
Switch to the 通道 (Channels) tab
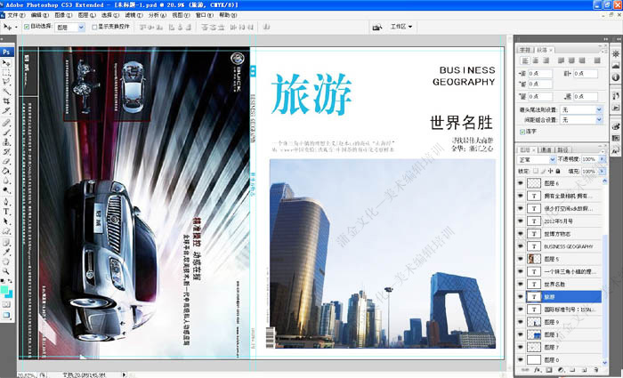click(x=546, y=149)
